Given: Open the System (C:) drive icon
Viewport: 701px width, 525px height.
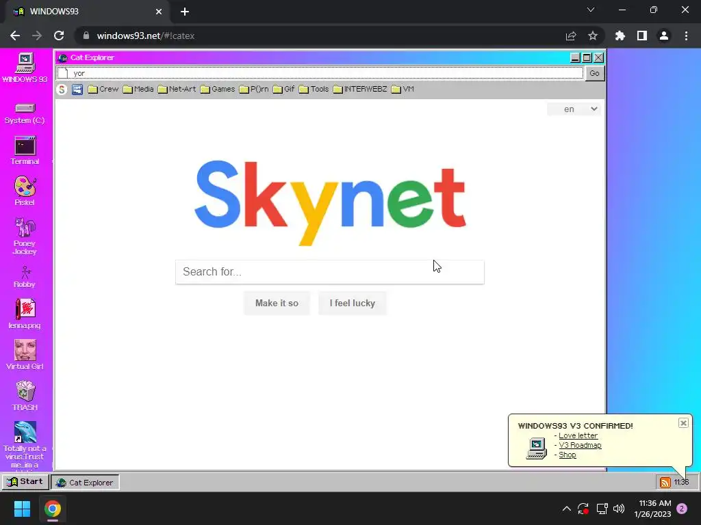Looking at the screenshot, I should (x=25, y=113).
